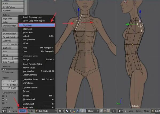This screenshot has width=160, height=114.
Task: Click the Knife Project button
Action: point(10,62)
